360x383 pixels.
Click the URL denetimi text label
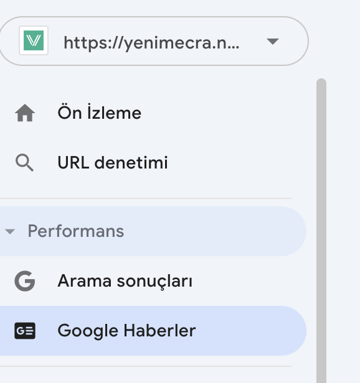[113, 162]
